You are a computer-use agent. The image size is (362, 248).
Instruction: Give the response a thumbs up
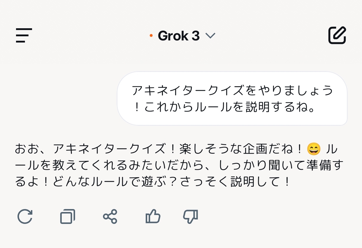(153, 216)
